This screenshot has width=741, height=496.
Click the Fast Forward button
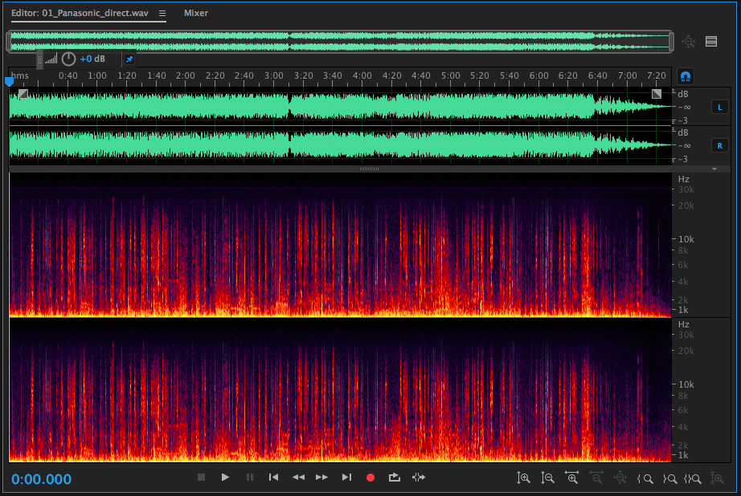pyautogui.click(x=321, y=478)
